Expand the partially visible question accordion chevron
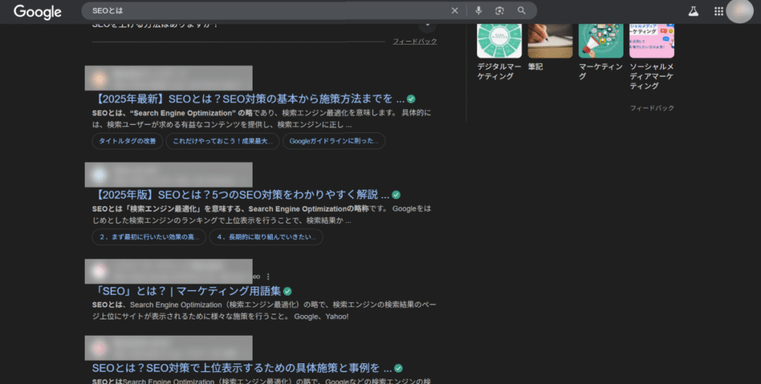 [427, 25]
